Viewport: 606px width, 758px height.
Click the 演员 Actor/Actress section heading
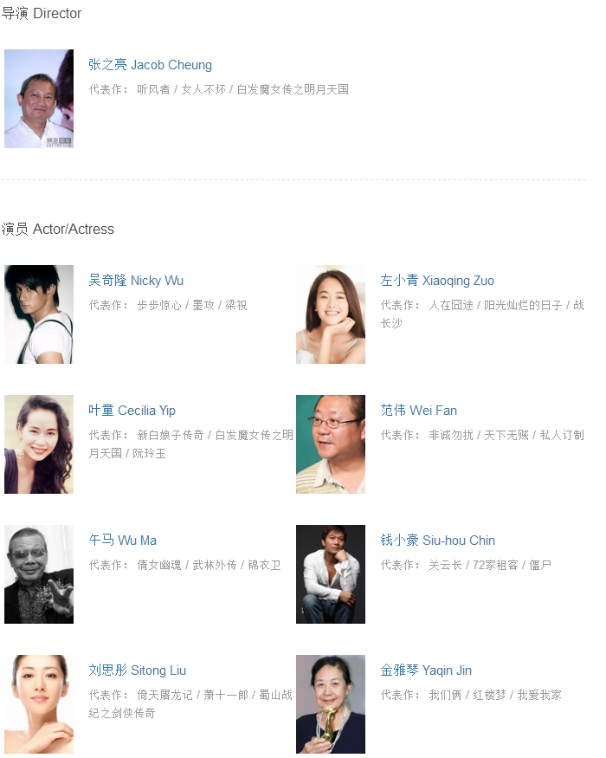(57, 229)
